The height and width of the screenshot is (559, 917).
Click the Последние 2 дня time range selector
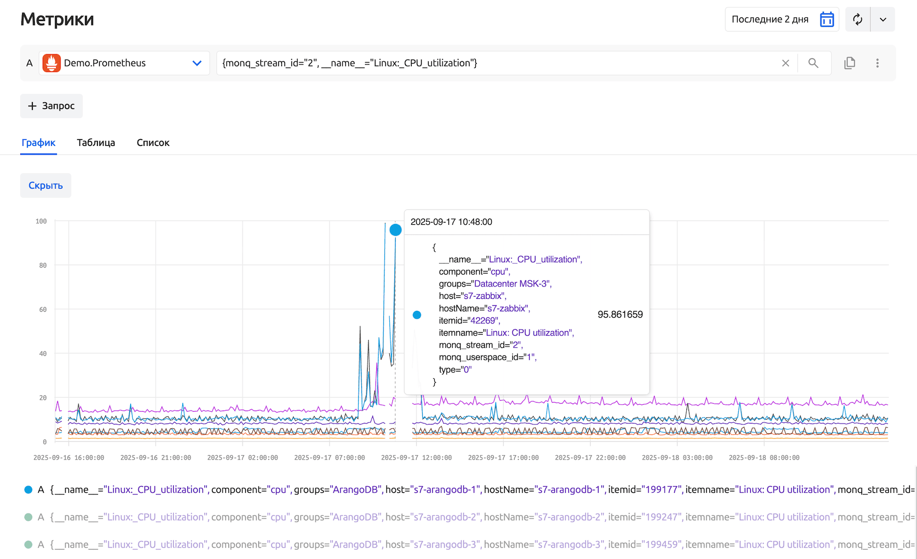pos(769,19)
